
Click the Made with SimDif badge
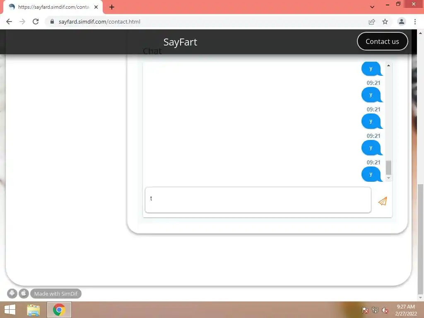point(56,294)
